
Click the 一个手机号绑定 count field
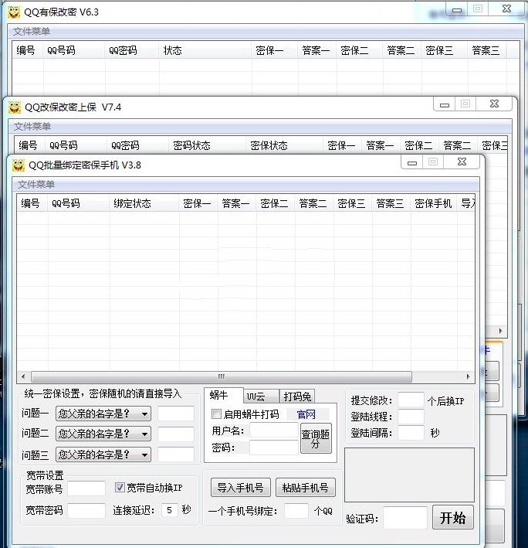296,511
